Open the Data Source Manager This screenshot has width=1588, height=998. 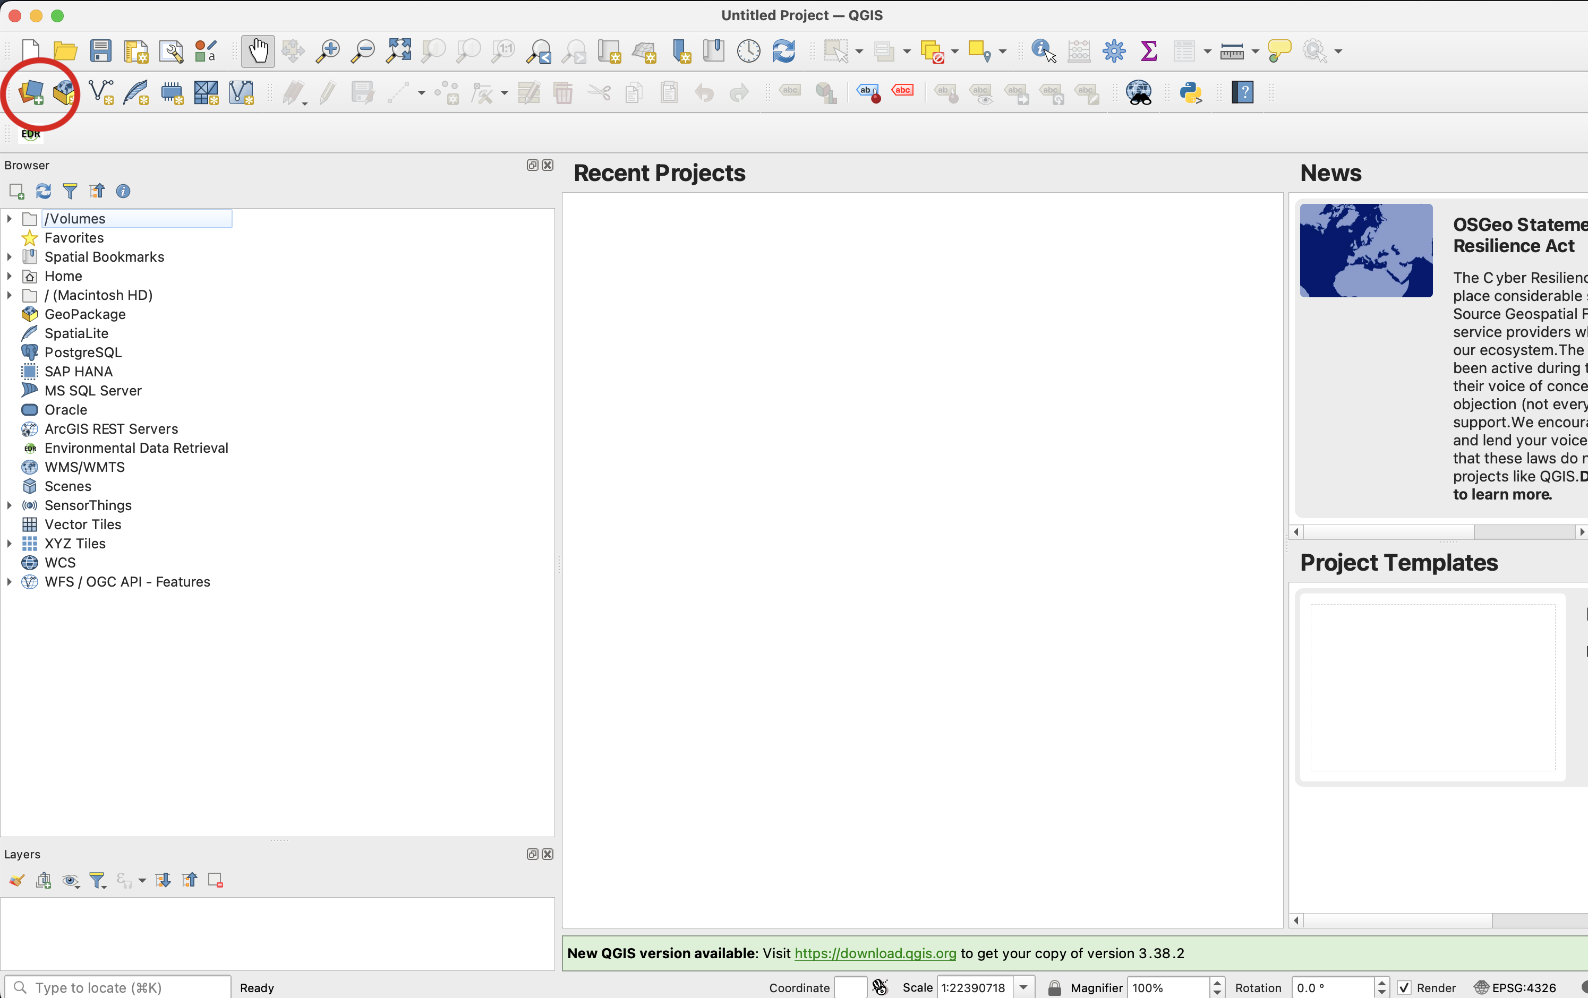point(30,92)
